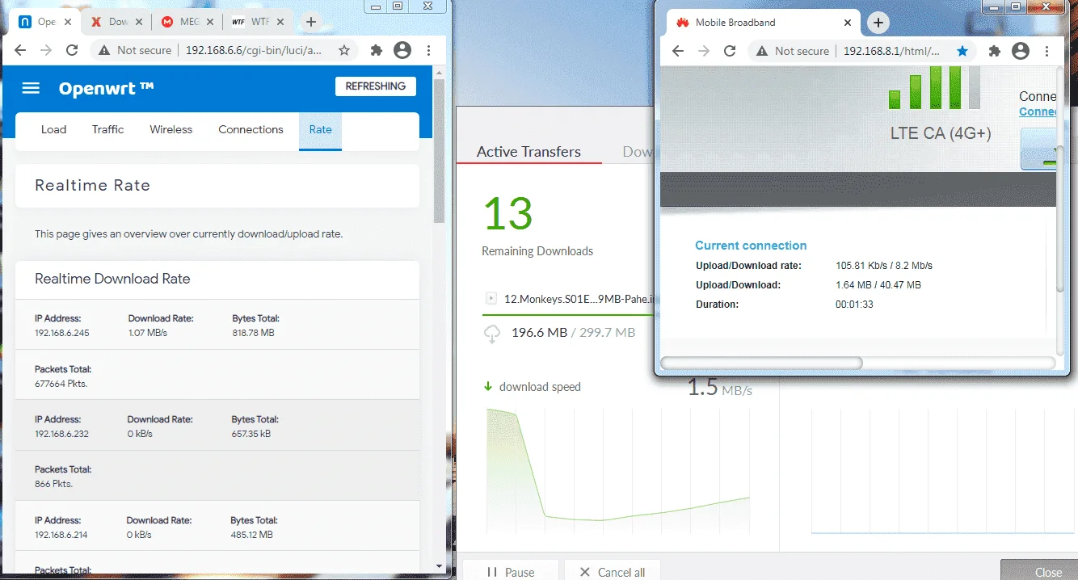Switch to the Traffic tab
Viewport: 1078px width, 580px height.
(x=107, y=129)
